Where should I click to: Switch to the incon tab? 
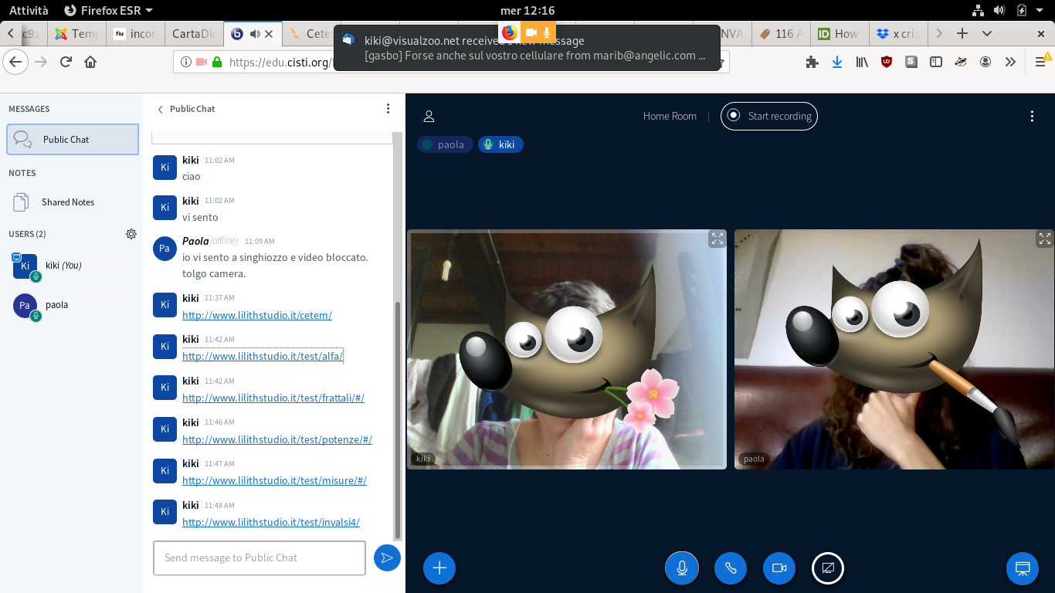pyautogui.click(x=136, y=34)
